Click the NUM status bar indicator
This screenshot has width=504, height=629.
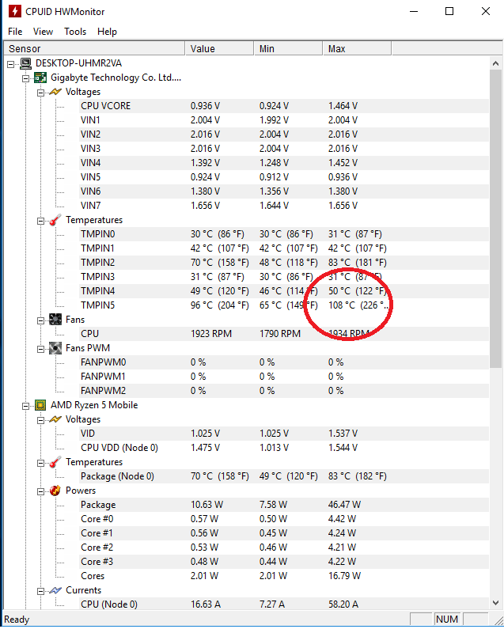(446, 620)
